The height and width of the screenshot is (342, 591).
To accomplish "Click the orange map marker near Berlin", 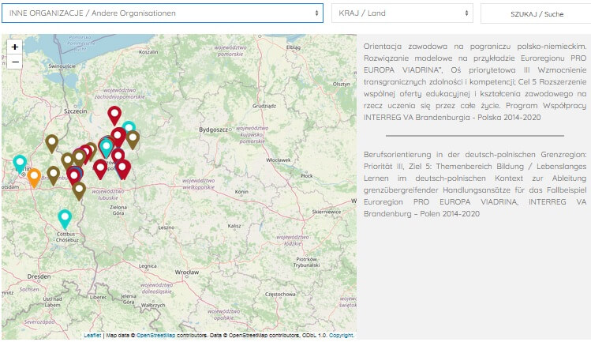I will [x=34, y=176].
